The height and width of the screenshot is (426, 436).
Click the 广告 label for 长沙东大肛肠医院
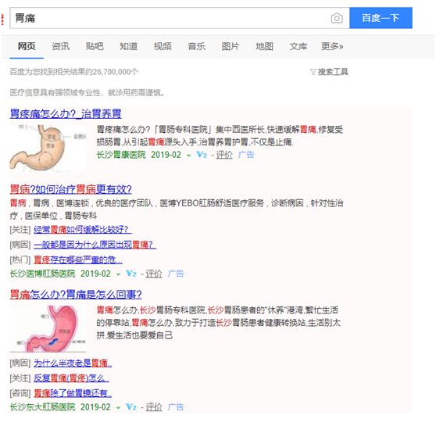[x=176, y=407]
